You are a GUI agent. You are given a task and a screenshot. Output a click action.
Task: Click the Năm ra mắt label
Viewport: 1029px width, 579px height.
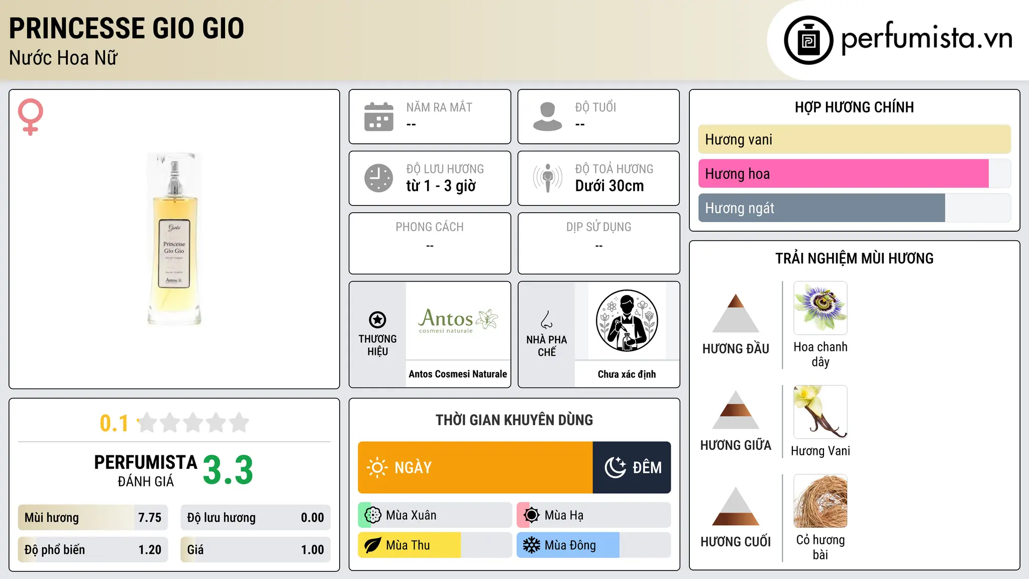440,107
